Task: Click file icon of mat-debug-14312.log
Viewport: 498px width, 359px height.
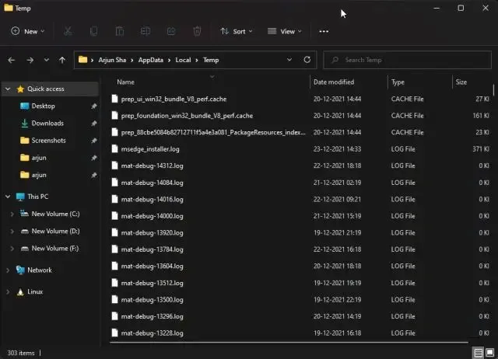Action: 114,166
